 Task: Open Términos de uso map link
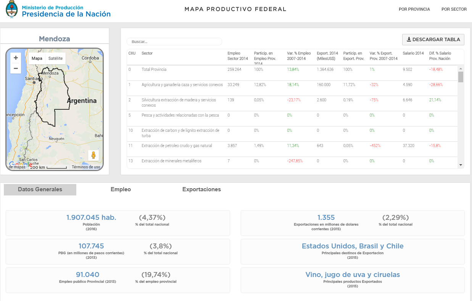86,167
